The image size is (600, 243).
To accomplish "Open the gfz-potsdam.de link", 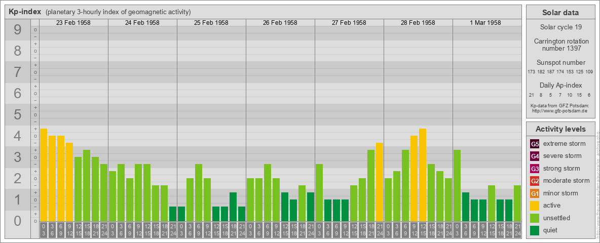I will click(x=559, y=111).
